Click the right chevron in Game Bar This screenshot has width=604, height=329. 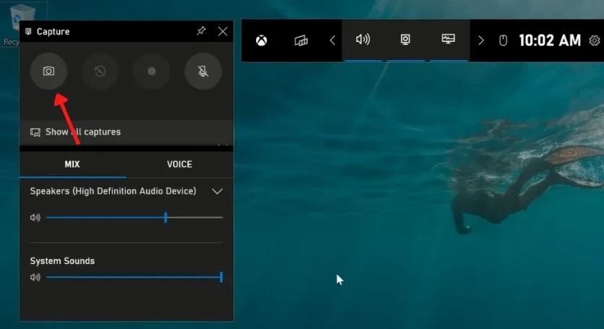(481, 40)
